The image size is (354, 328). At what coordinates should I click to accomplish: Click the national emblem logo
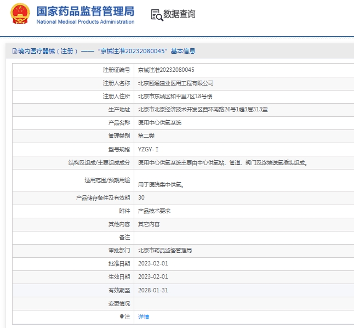point(20,14)
